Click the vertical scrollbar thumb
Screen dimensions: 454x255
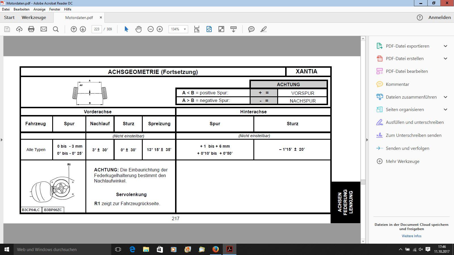pos(363,182)
